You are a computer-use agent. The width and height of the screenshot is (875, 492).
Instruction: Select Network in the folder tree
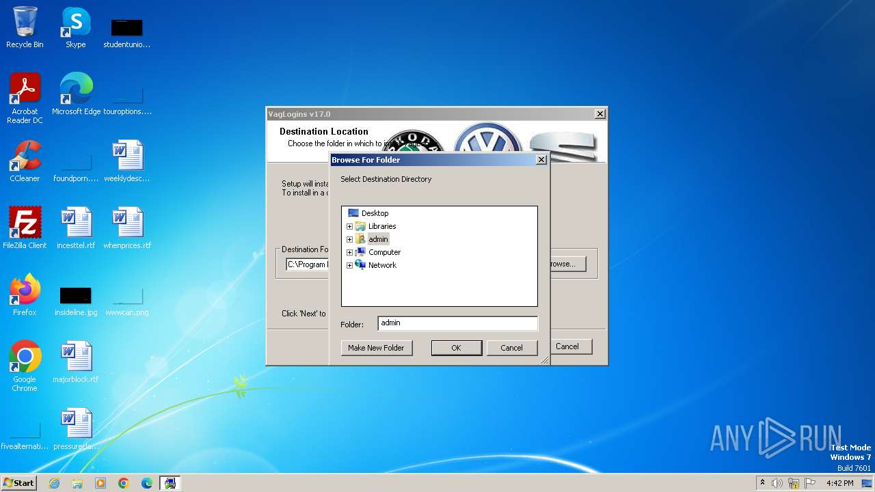click(x=382, y=265)
